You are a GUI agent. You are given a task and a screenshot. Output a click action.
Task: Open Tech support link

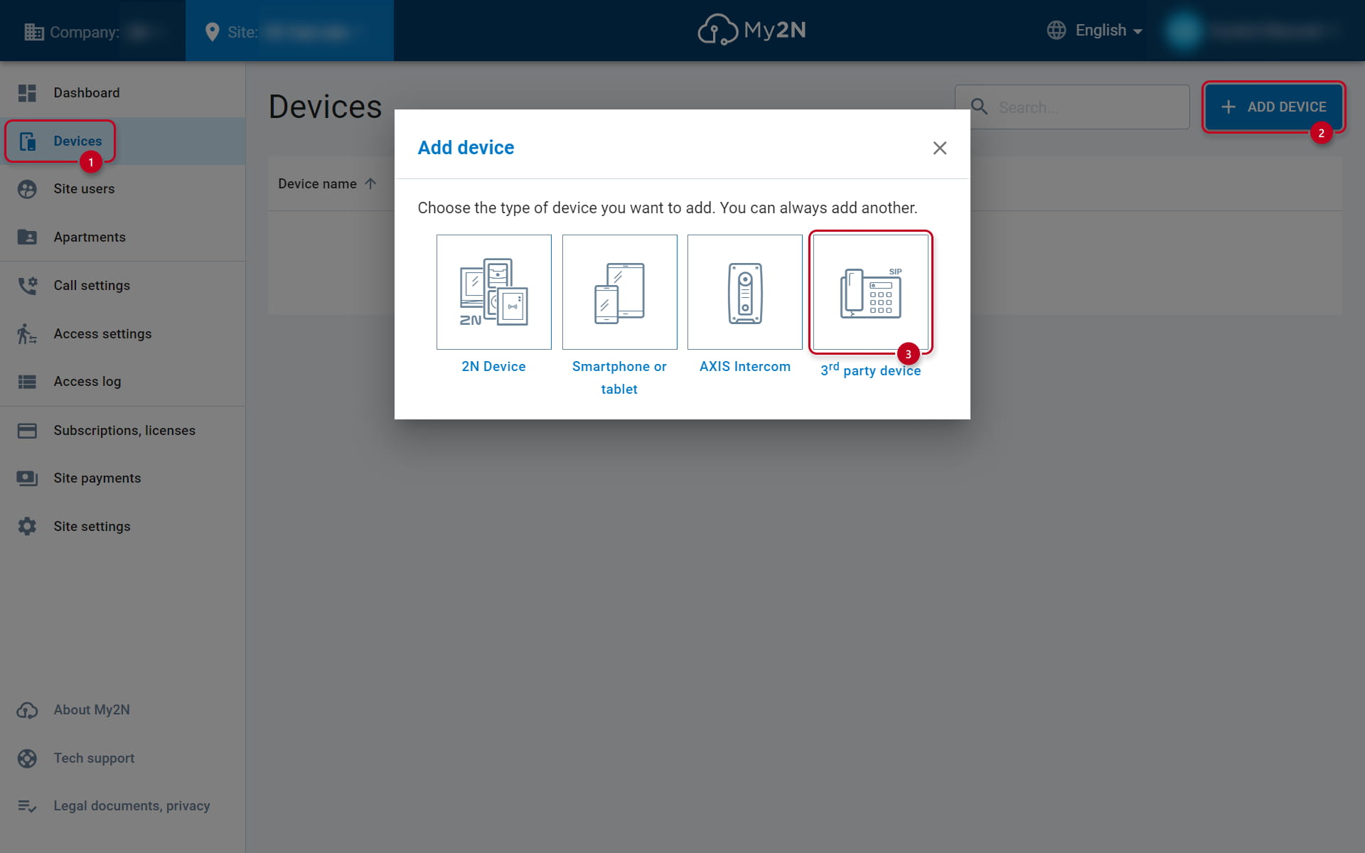(94, 758)
